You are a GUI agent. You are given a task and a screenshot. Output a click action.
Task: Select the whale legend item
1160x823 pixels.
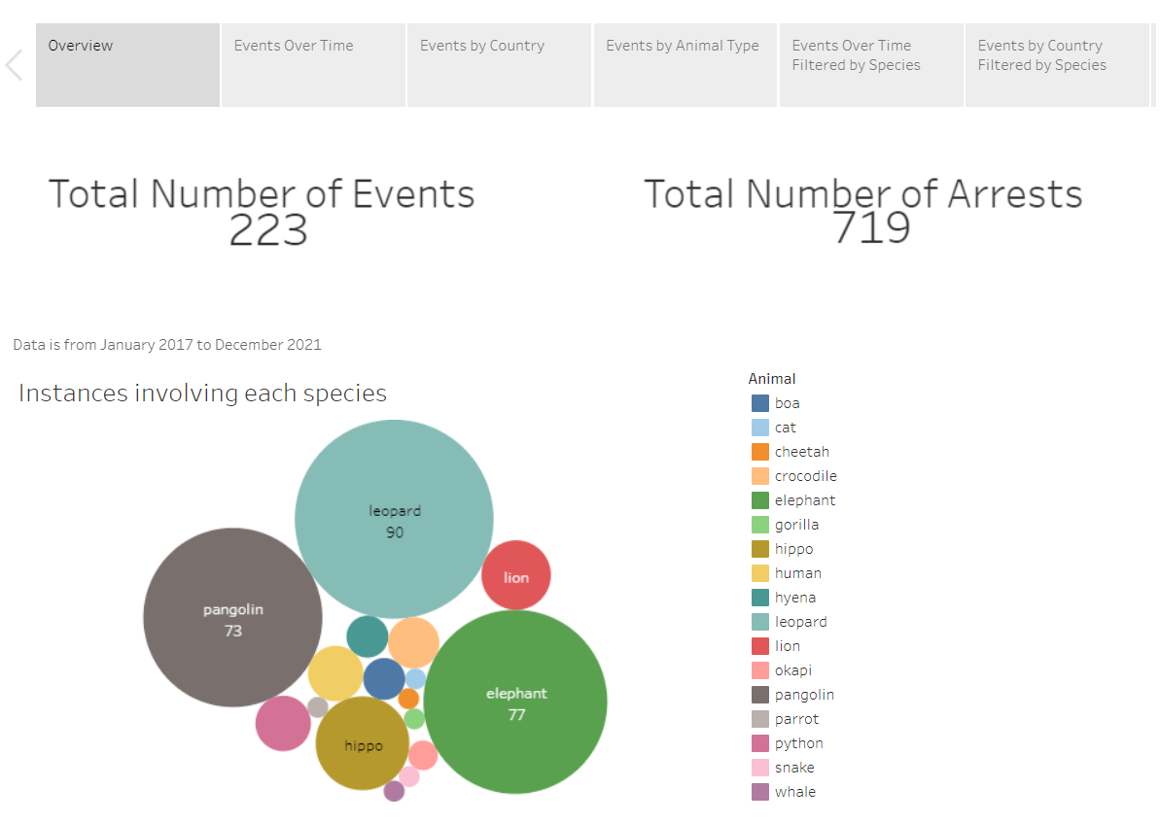[x=794, y=792]
